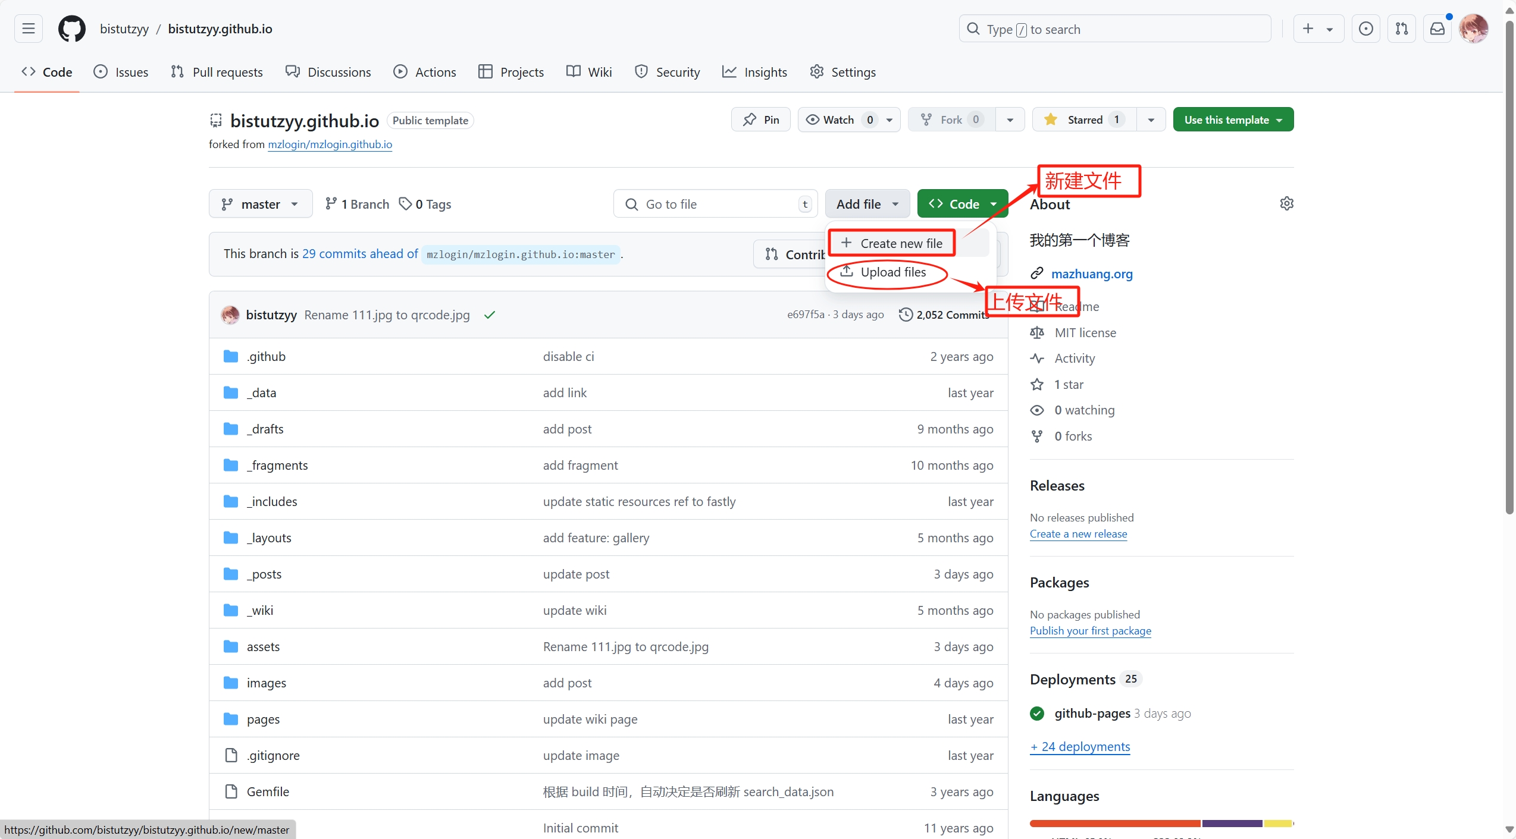Click the page vertical scrollbar

pyautogui.click(x=1509, y=268)
